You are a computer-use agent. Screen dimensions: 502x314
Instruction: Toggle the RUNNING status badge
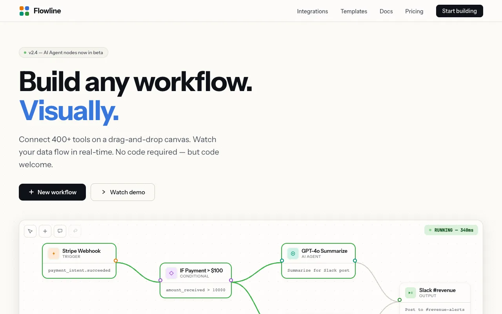[451, 230]
